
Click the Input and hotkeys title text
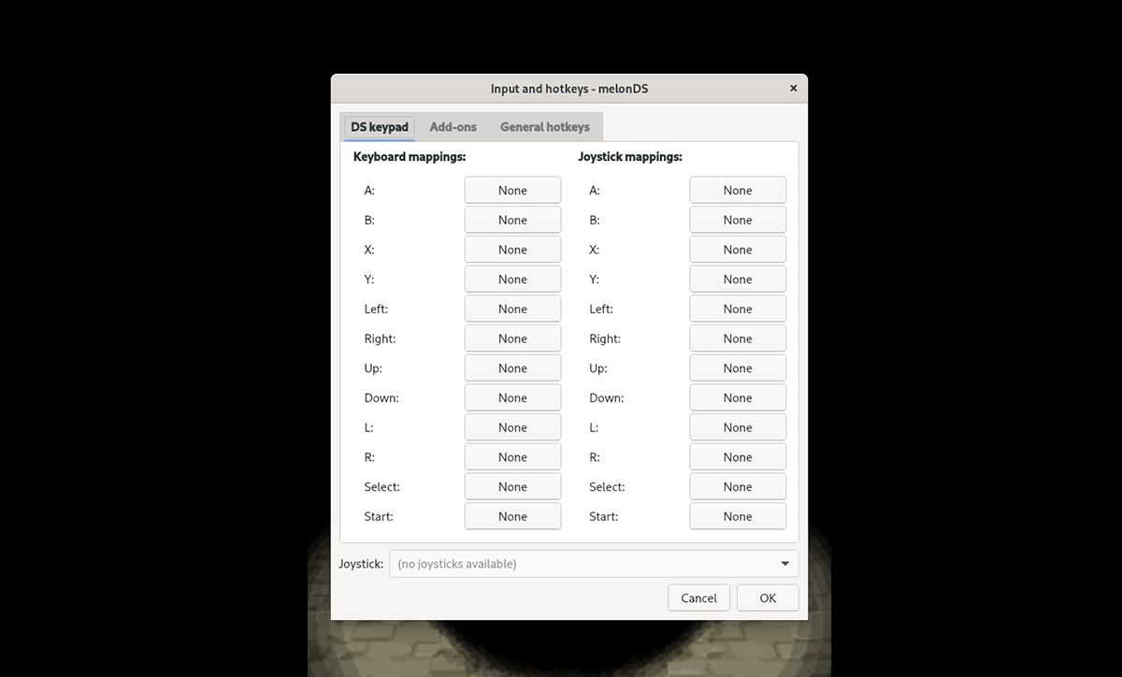coord(569,89)
